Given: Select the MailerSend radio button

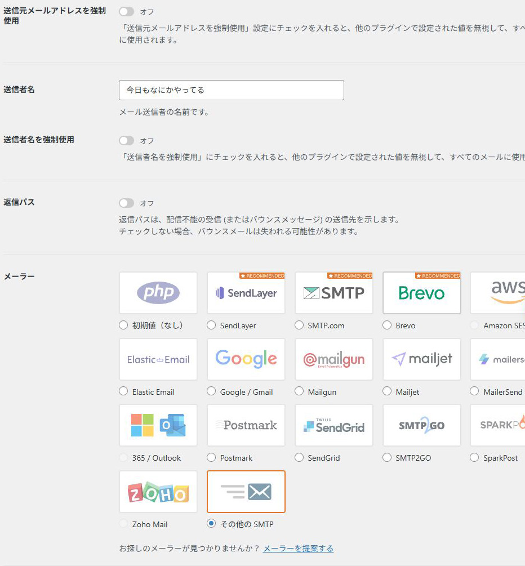Looking at the screenshot, I should [x=474, y=391].
